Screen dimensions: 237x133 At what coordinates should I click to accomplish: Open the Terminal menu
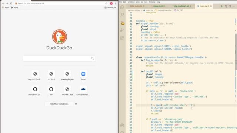pyautogui.click(x=152, y=2)
